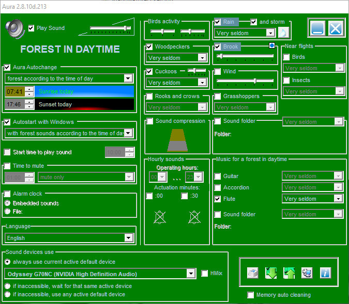The width and height of the screenshot is (349, 304).
Task: Expand the Aura Autochange forest dropdown
Action: [128, 78]
